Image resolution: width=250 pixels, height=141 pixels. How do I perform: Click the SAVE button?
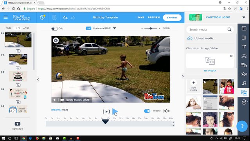click(x=140, y=17)
